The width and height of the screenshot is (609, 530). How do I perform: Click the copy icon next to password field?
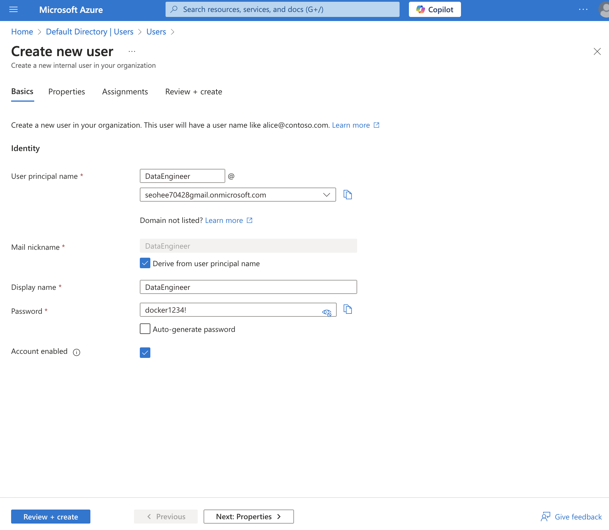(347, 310)
